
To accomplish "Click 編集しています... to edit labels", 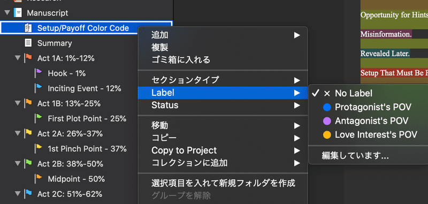I will coord(355,156).
